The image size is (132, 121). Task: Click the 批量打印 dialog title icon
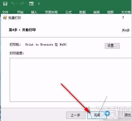[5, 18]
